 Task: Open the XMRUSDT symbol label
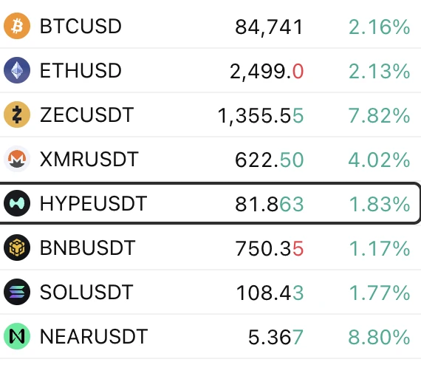(89, 159)
